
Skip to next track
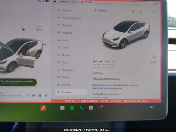[46, 95]
